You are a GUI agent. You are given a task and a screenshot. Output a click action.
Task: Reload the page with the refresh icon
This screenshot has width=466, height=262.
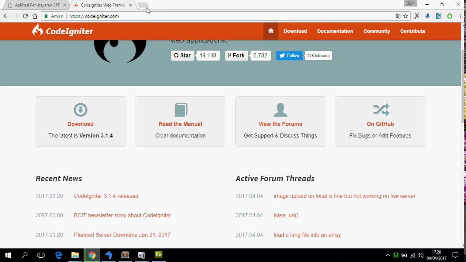coord(25,16)
